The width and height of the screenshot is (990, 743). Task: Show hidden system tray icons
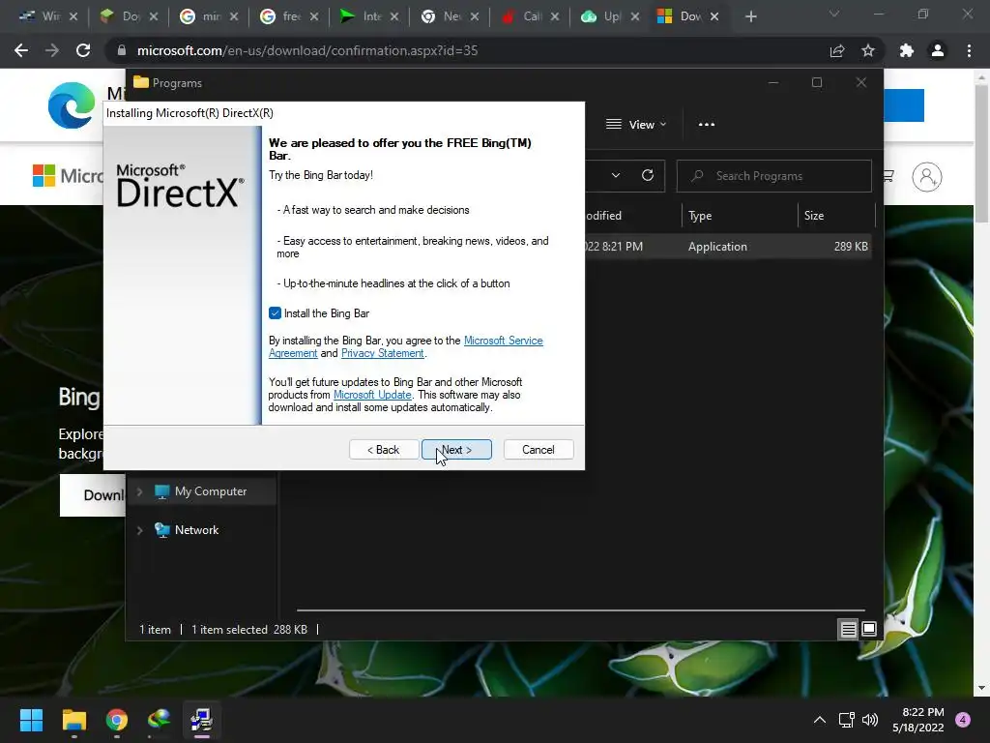[x=820, y=720]
